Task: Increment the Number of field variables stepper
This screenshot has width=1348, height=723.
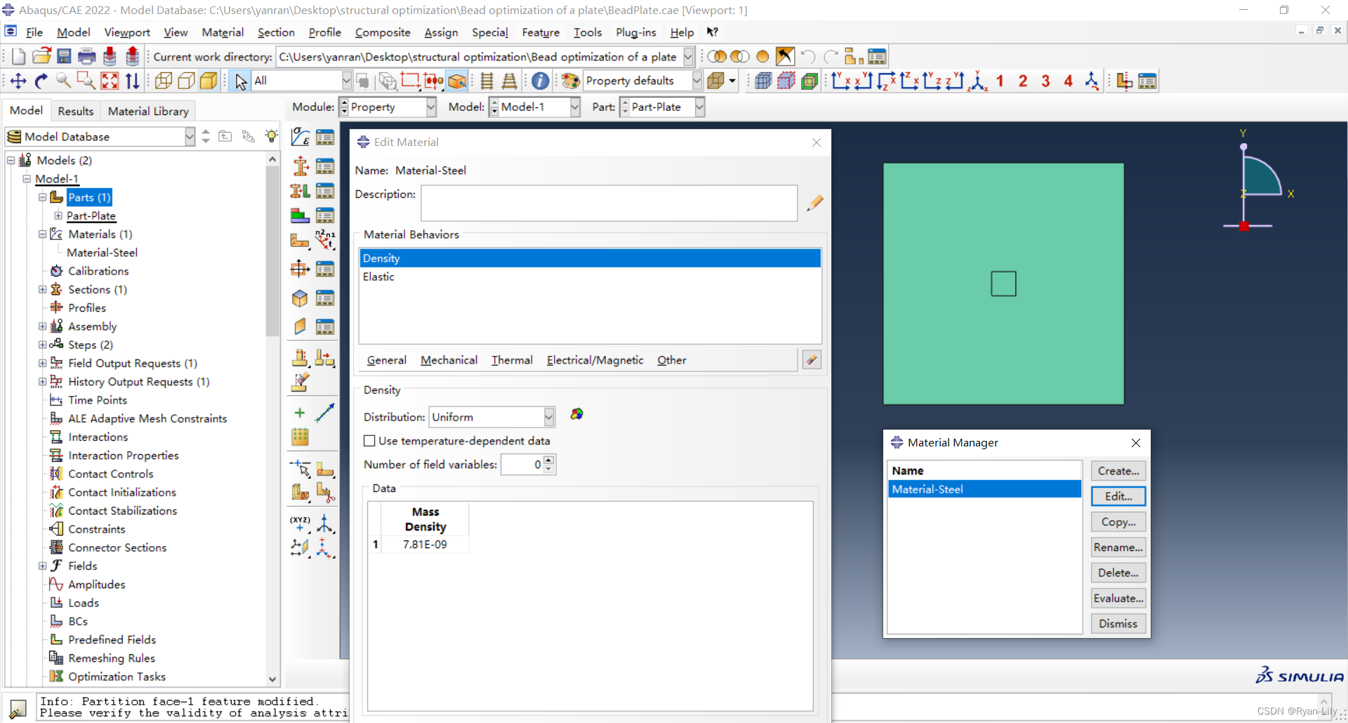Action: pyautogui.click(x=548, y=460)
